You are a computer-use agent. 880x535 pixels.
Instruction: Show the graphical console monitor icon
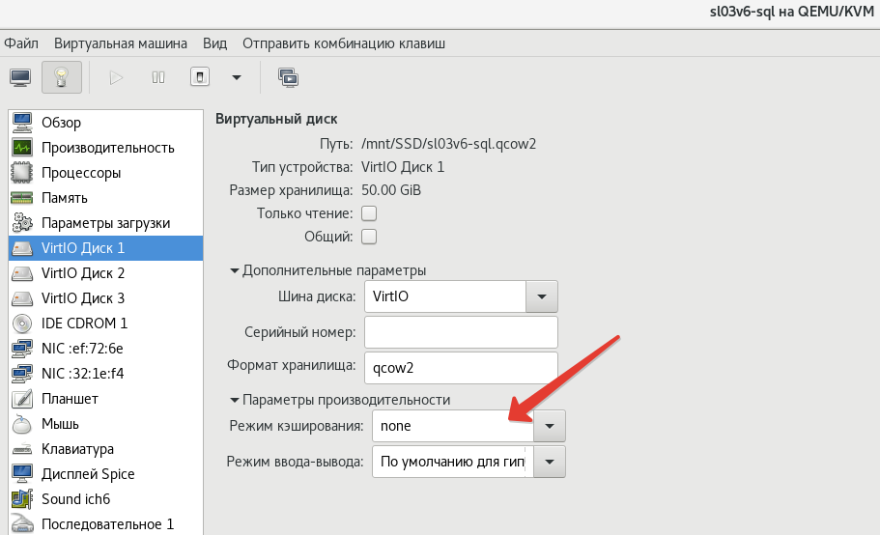[20, 77]
